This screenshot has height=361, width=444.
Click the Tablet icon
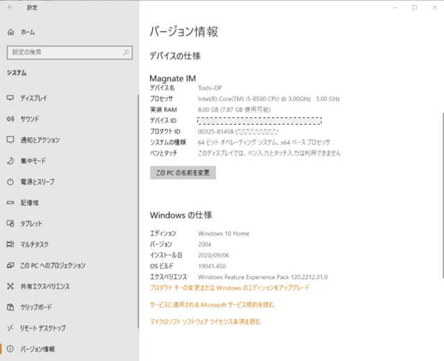[x=10, y=224]
